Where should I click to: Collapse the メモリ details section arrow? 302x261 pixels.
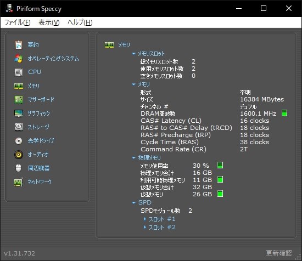point(133,84)
